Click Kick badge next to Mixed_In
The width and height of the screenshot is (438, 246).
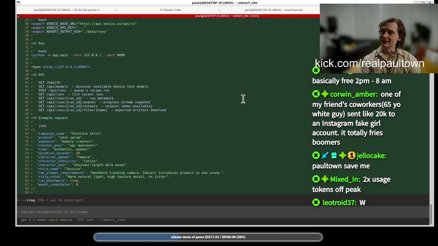tap(316, 179)
